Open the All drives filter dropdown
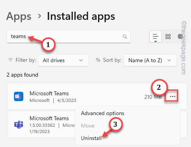 [63, 60]
